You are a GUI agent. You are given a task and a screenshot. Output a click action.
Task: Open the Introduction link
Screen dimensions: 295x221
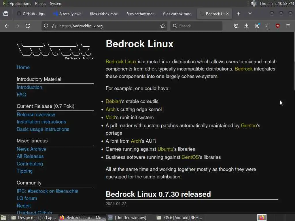point(29,87)
